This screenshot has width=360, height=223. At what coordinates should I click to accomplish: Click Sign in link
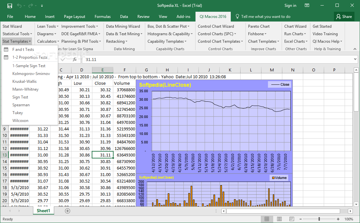click(290, 6)
